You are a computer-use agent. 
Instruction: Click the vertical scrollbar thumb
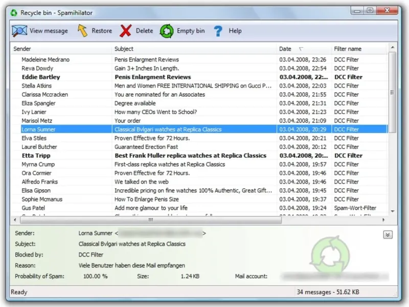coord(392,93)
